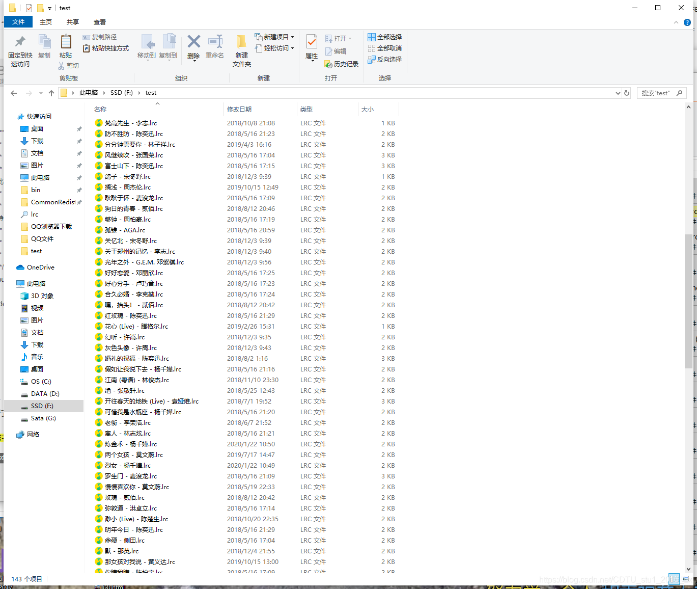697x589 pixels.
Task: Go forward with the Forward arrow
Action: coord(29,93)
